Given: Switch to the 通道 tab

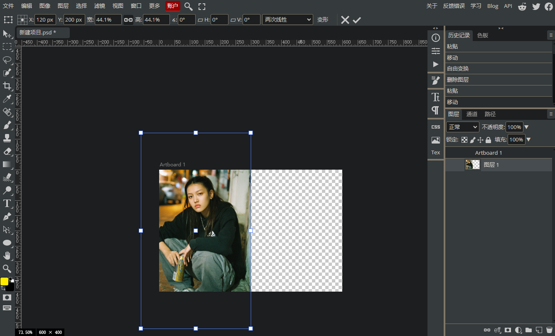Looking at the screenshot, I should [x=472, y=114].
